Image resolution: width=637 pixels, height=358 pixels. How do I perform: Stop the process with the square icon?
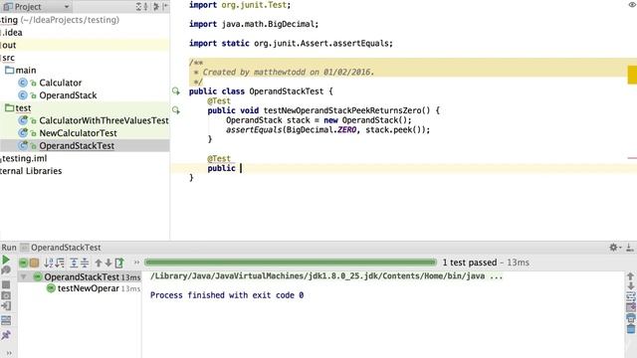(6, 284)
